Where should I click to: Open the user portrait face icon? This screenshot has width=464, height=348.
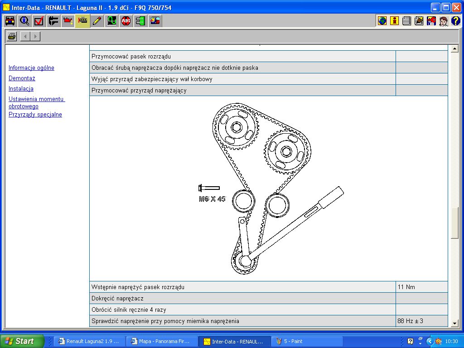(443, 21)
